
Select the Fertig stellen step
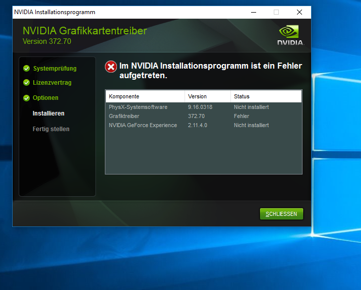(51, 129)
